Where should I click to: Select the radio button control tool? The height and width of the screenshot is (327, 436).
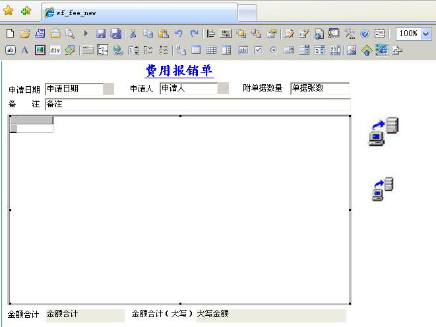click(273, 50)
